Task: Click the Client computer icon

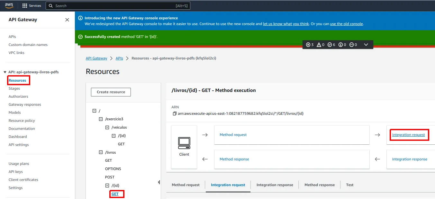Action: [184, 143]
